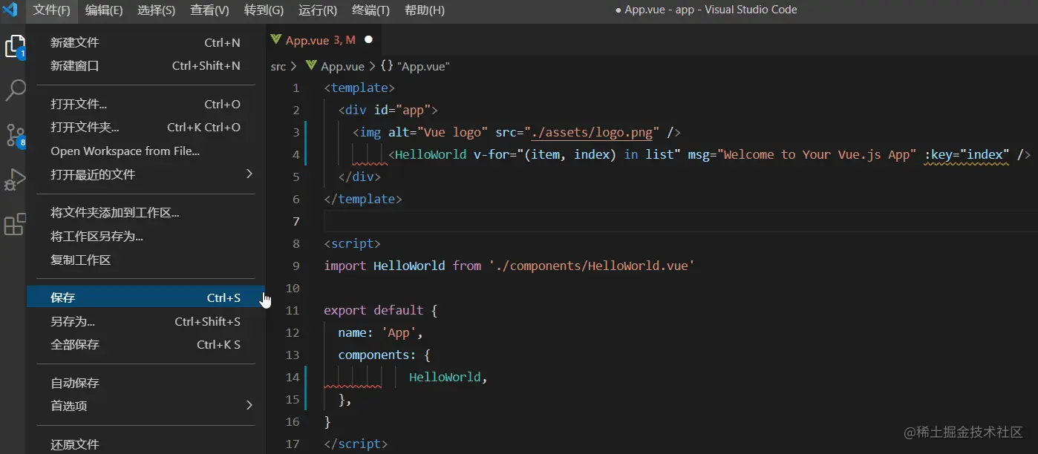Open the 帮助(H) menu
1038x454 pixels.
424,10
